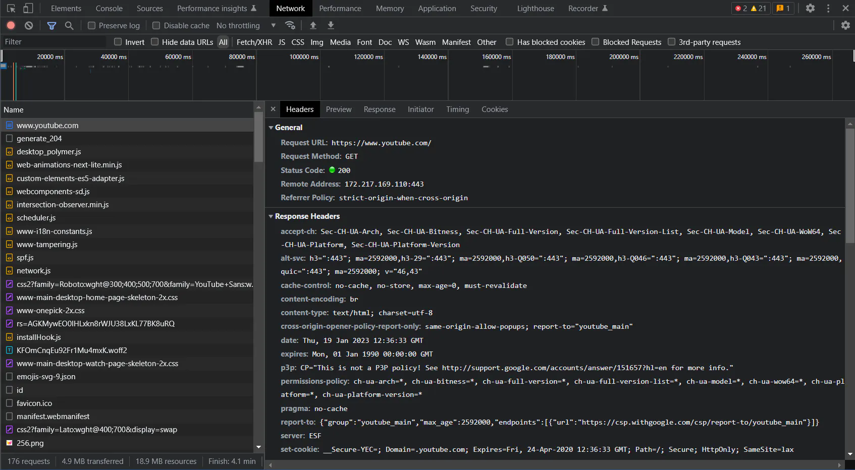The image size is (855, 470).
Task: Enable Disable cache
Action: coord(156,25)
